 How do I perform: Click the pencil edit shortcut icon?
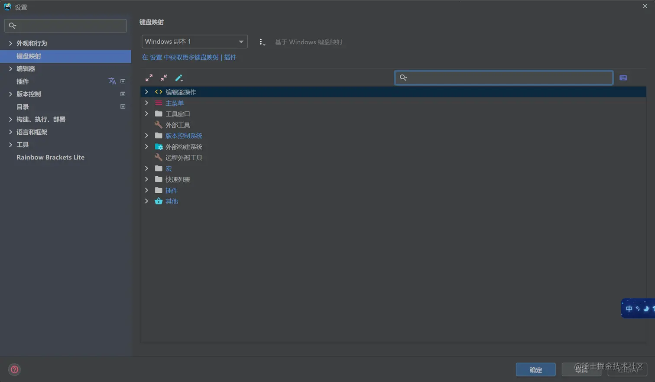179,78
